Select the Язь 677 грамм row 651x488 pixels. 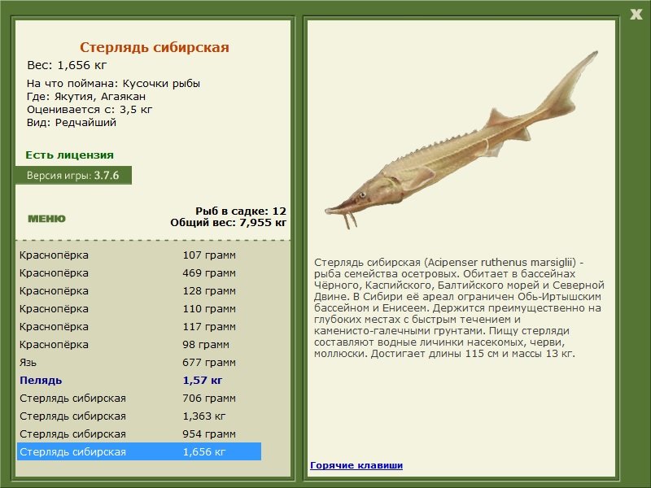[139, 362]
